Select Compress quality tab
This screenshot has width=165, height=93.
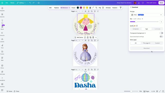click(136, 29)
